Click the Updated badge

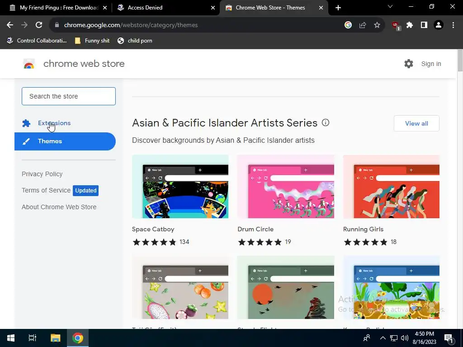tap(85, 191)
